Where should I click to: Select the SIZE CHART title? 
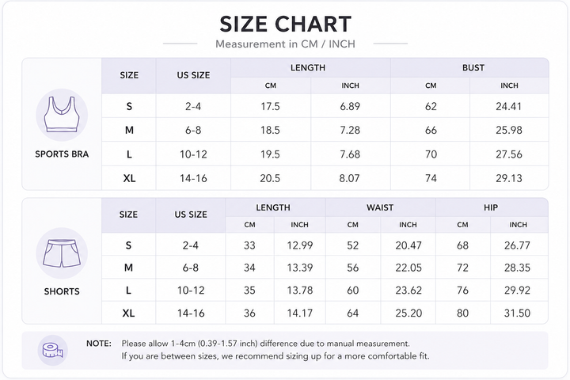[x=285, y=24]
